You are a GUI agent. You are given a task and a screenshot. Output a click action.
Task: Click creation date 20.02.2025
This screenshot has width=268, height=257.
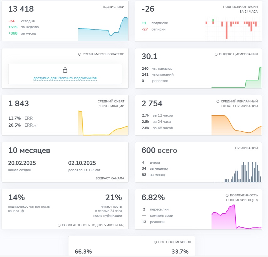pyautogui.click(x=22, y=163)
